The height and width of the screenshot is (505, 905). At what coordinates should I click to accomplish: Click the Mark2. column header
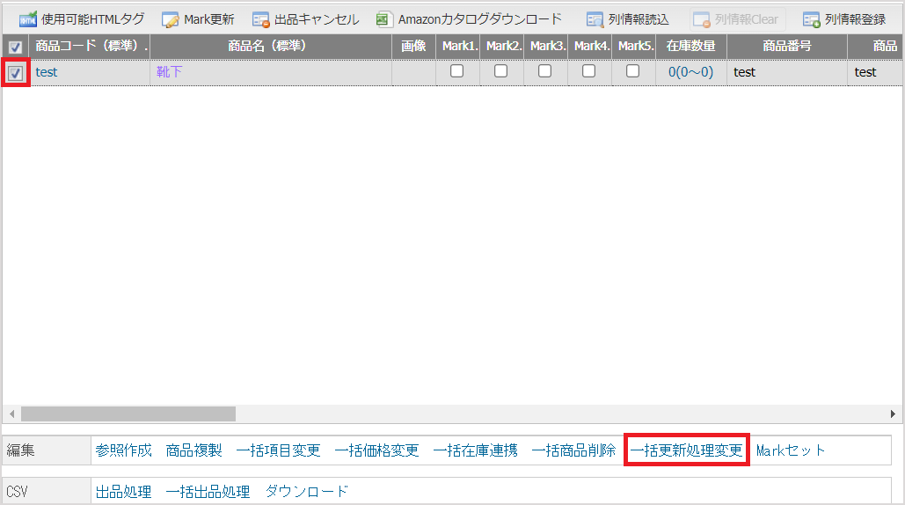coord(502,46)
